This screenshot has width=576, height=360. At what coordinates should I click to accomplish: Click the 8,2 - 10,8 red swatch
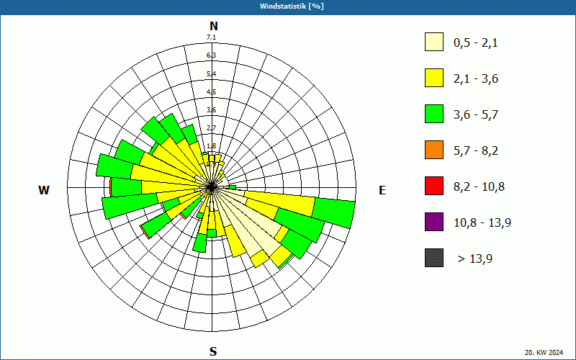tap(434, 186)
